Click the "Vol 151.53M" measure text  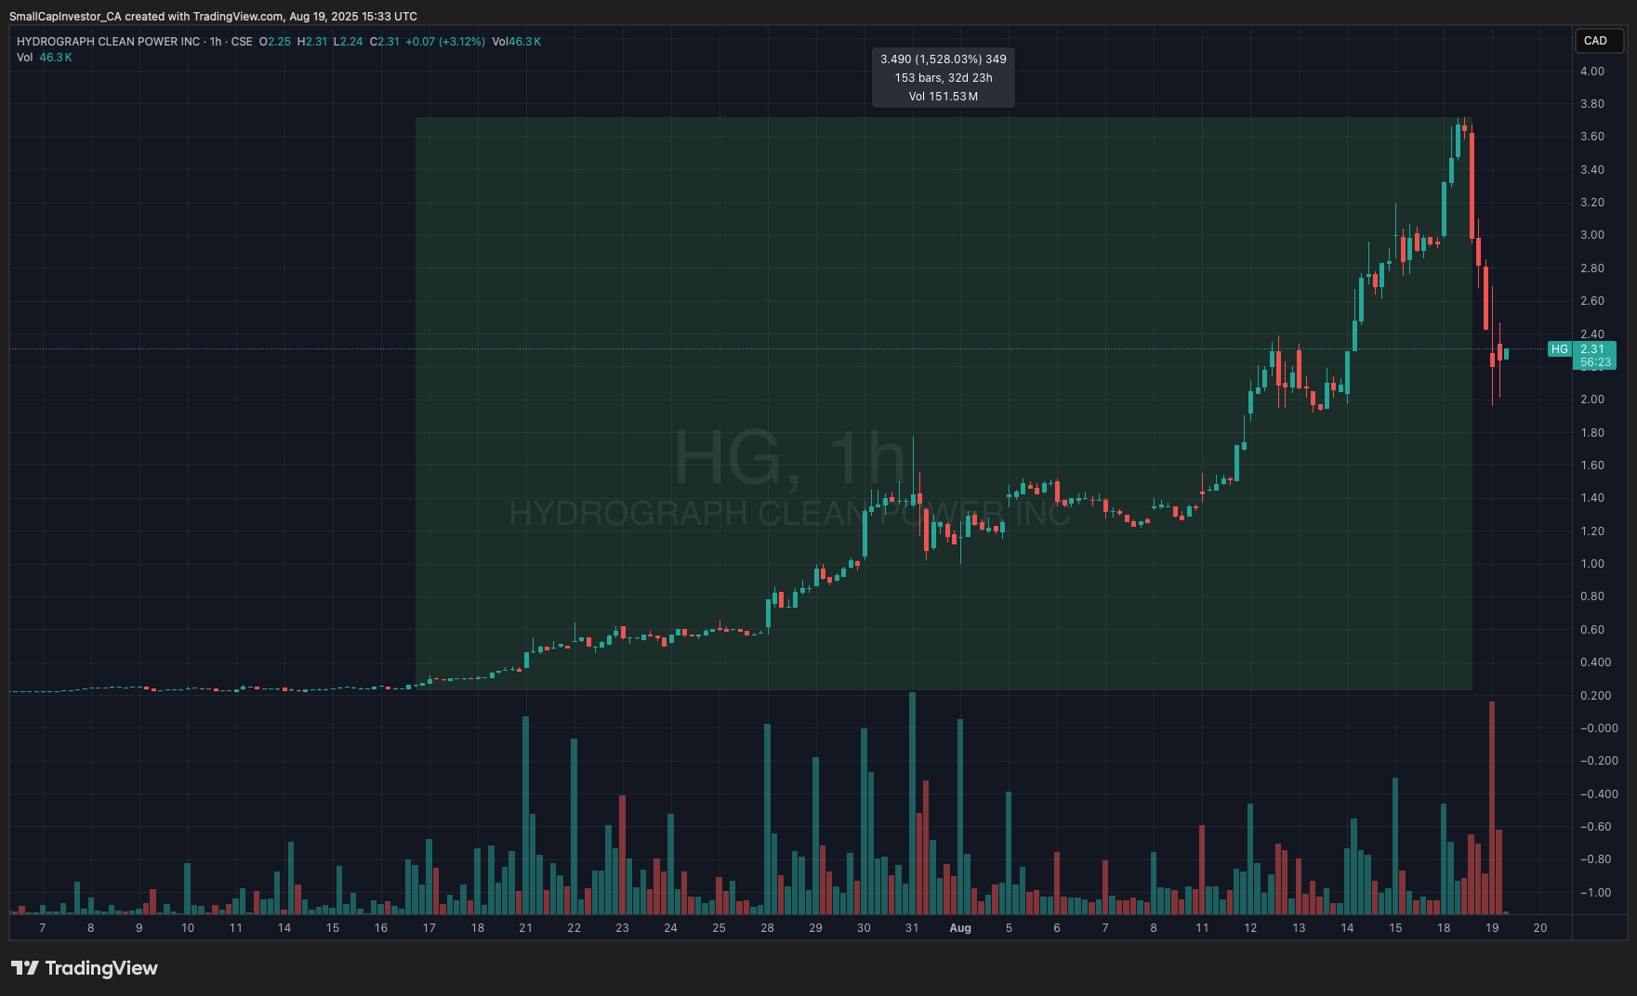click(944, 97)
